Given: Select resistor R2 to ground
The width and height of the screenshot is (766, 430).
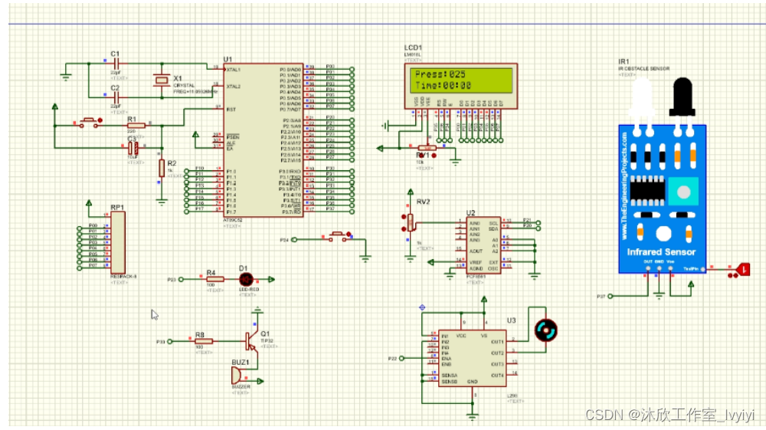Looking at the screenshot, I should 162,168.
